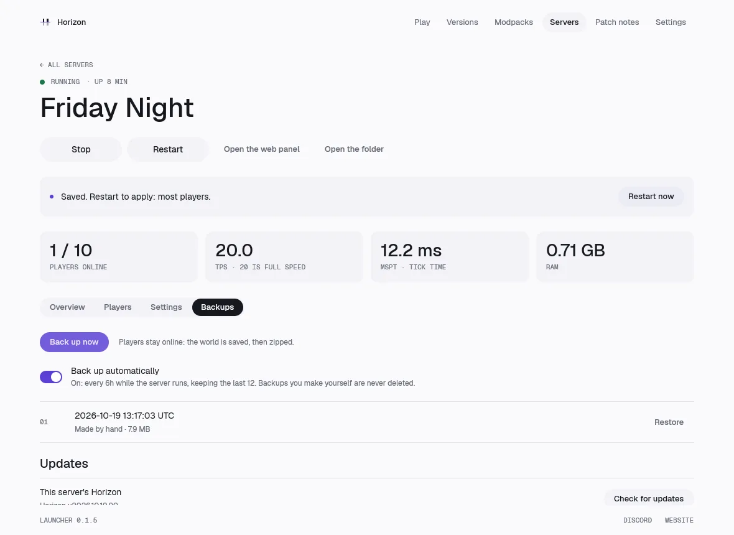Screen dimensions: 734x535
Task: Click the "Saved. Restart to apply: most players." message
Action: coord(136,197)
